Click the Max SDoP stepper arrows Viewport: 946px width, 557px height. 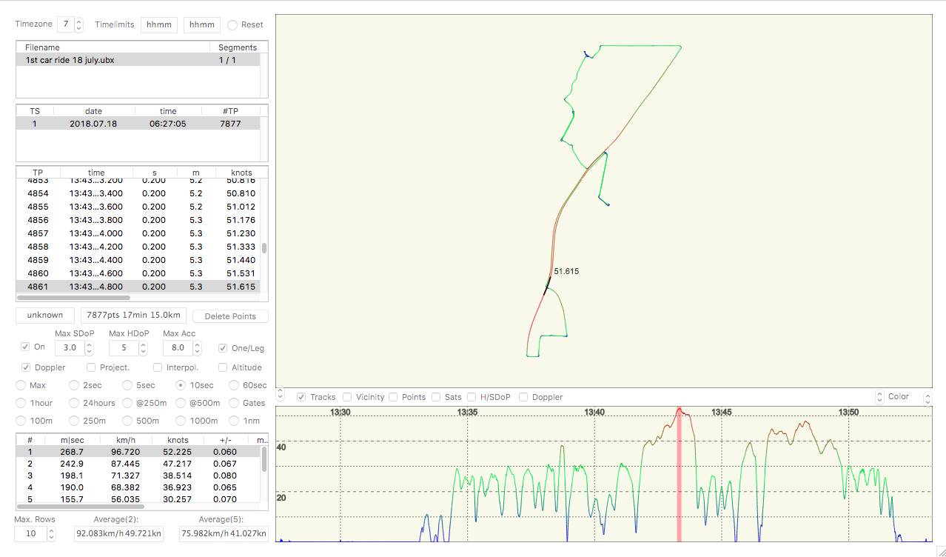click(x=90, y=347)
